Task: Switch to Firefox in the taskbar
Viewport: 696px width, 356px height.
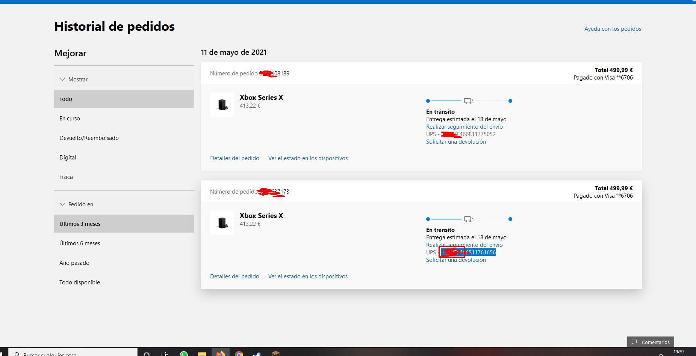Action: [221, 353]
